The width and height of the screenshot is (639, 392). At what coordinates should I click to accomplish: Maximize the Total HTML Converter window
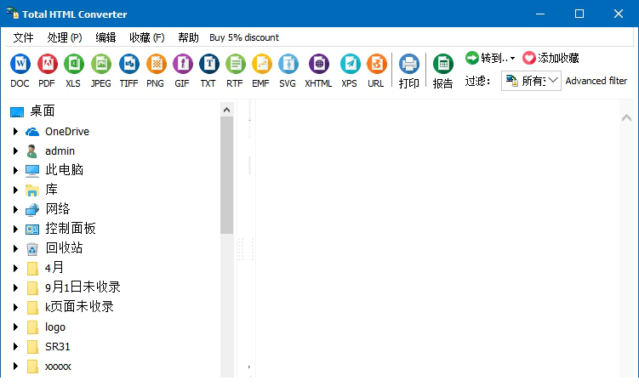pos(579,14)
